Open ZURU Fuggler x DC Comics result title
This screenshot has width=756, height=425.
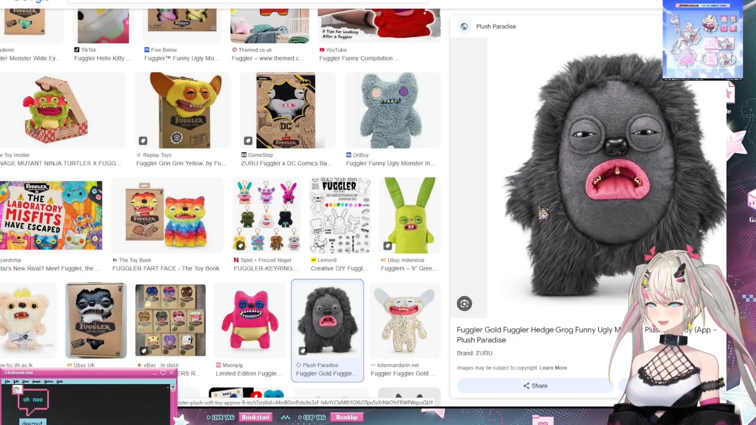click(287, 163)
